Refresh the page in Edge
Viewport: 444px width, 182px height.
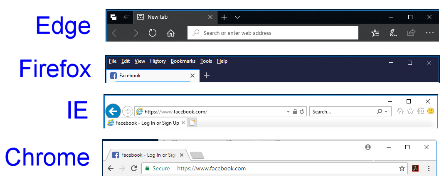click(152, 33)
